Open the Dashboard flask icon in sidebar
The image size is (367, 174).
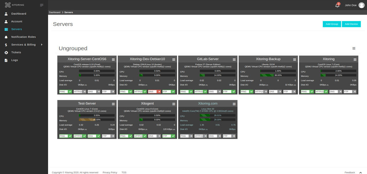pyautogui.click(x=6, y=14)
